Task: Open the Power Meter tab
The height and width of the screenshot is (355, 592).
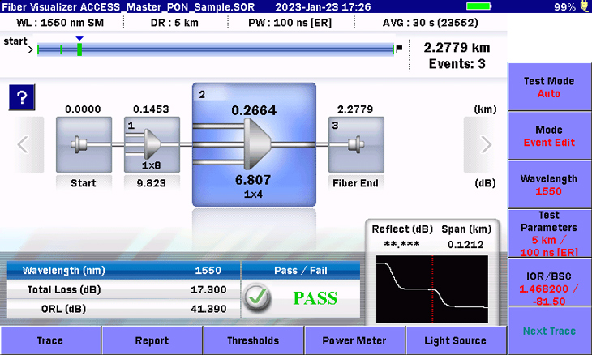Action: pos(354,340)
